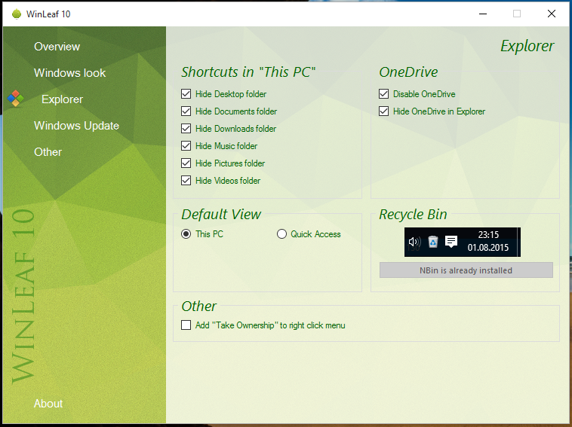Open the About page

tap(48, 404)
